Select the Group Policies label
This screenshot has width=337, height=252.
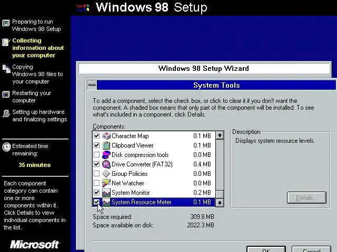130,174
